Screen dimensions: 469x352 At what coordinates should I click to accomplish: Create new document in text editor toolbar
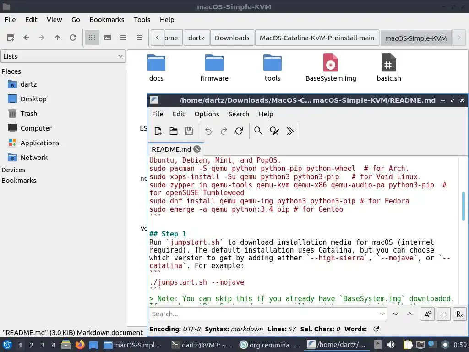(x=158, y=131)
